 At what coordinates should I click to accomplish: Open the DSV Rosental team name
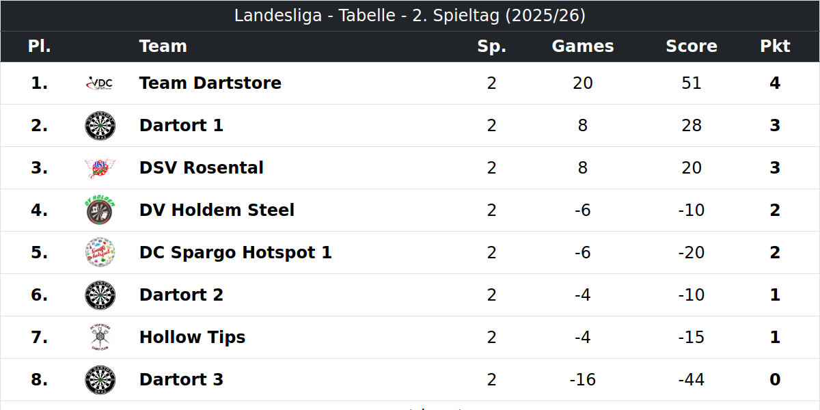(x=202, y=168)
